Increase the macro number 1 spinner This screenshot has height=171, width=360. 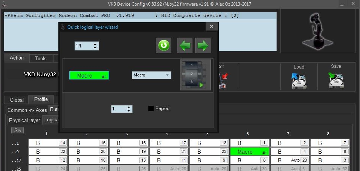click(128, 107)
